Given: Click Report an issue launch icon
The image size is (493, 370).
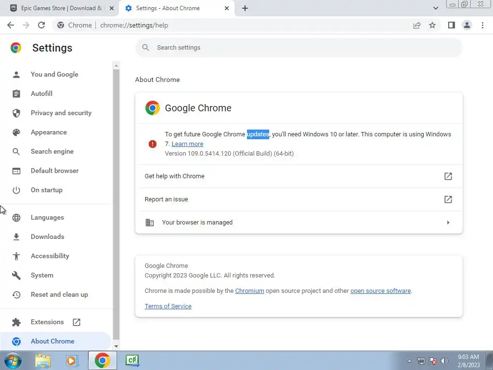Looking at the screenshot, I should tap(448, 199).
